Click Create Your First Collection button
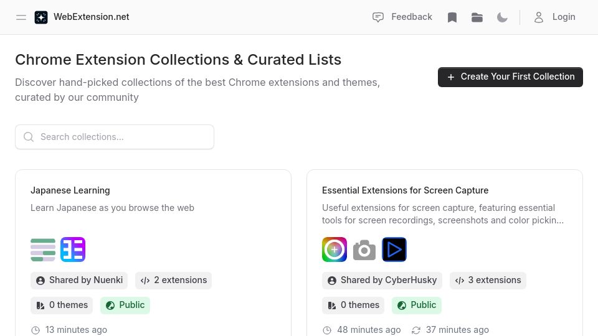 [510, 77]
